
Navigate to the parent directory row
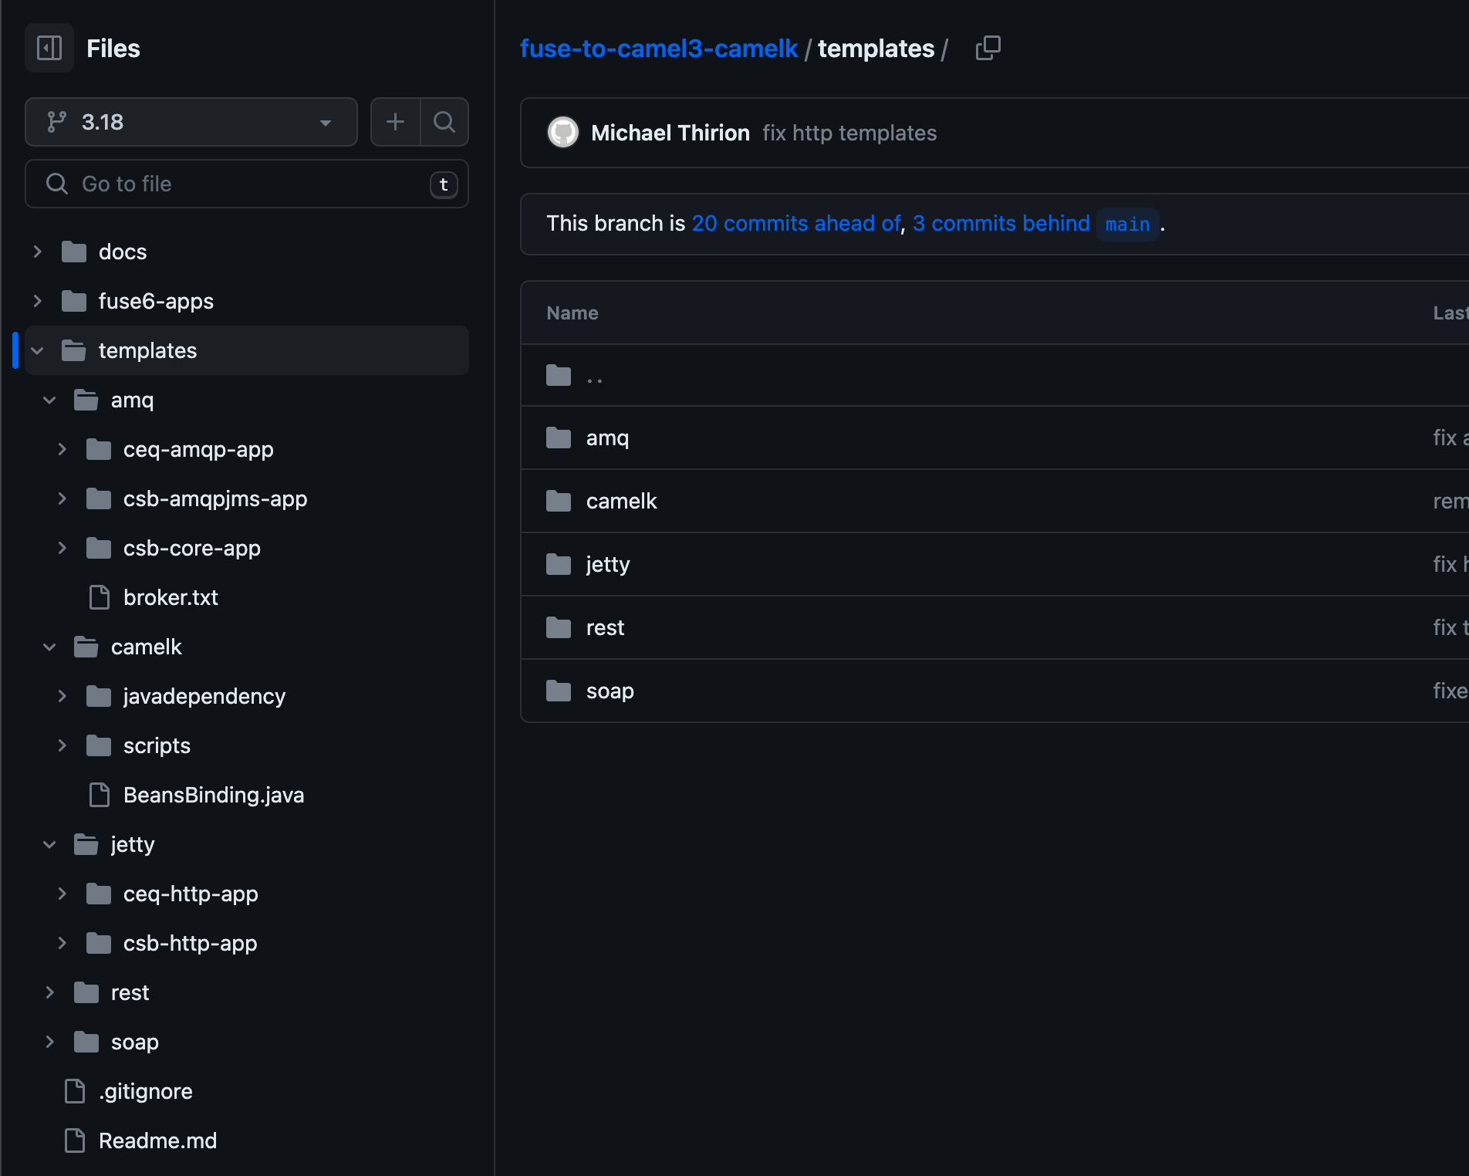click(x=594, y=376)
